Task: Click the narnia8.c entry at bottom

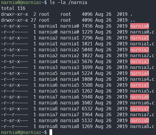Action: pyautogui.click(x=142, y=126)
